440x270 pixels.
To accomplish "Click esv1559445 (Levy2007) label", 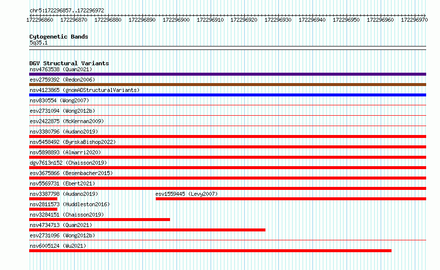I will click(186, 194).
